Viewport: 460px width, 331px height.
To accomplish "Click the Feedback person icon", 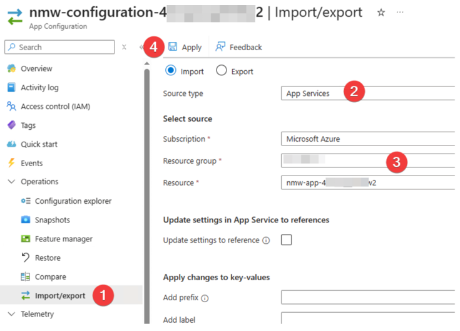I will click(x=220, y=46).
